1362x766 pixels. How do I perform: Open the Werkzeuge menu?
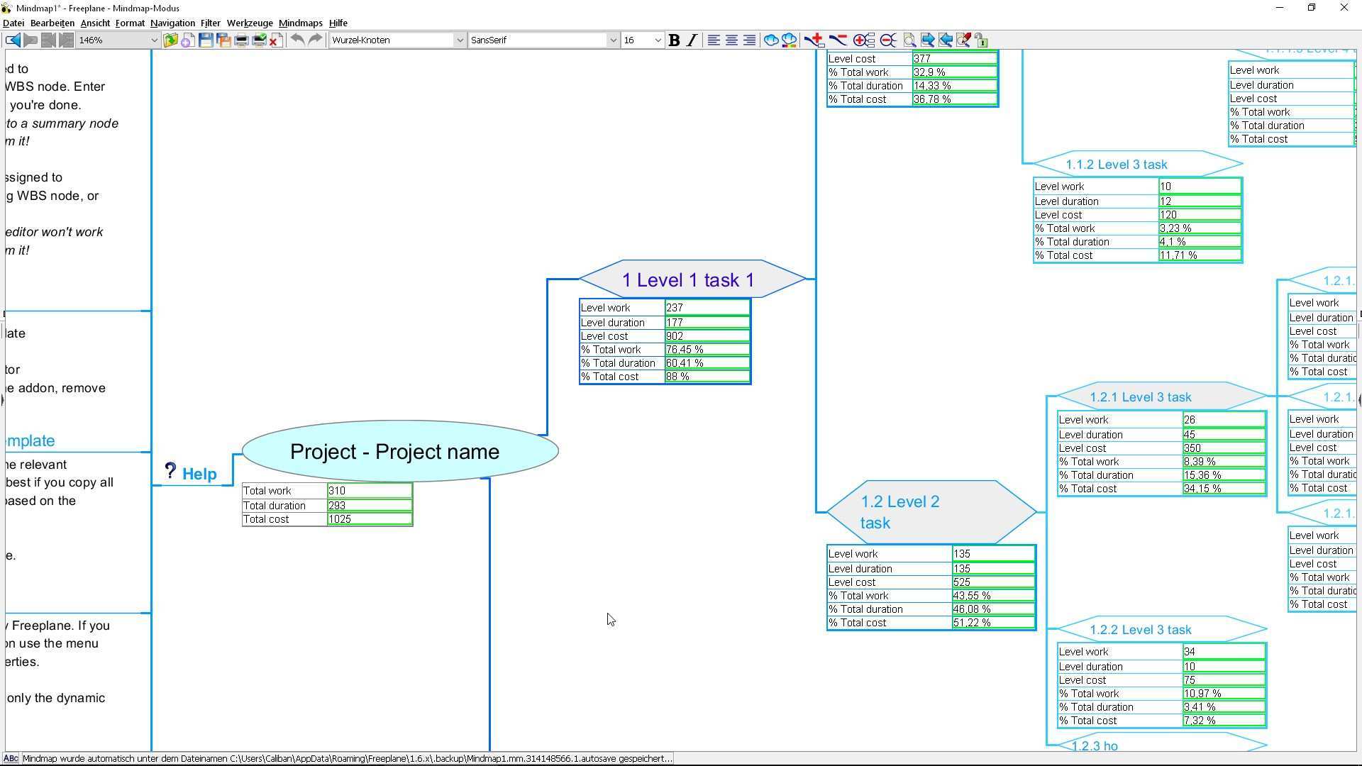point(249,23)
